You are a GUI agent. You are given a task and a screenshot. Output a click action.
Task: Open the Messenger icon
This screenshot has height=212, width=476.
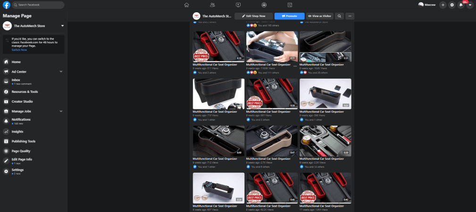[x=452, y=5]
